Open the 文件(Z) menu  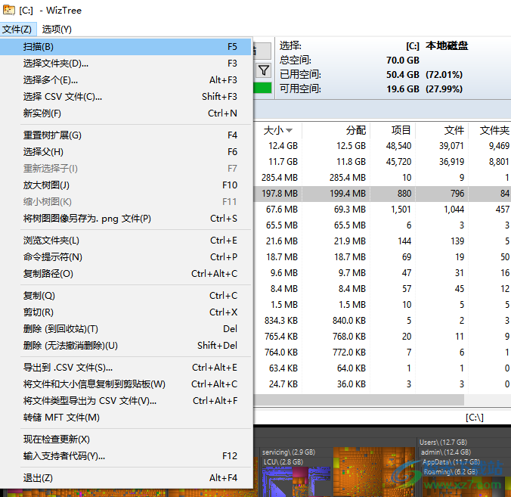tap(17, 30)
